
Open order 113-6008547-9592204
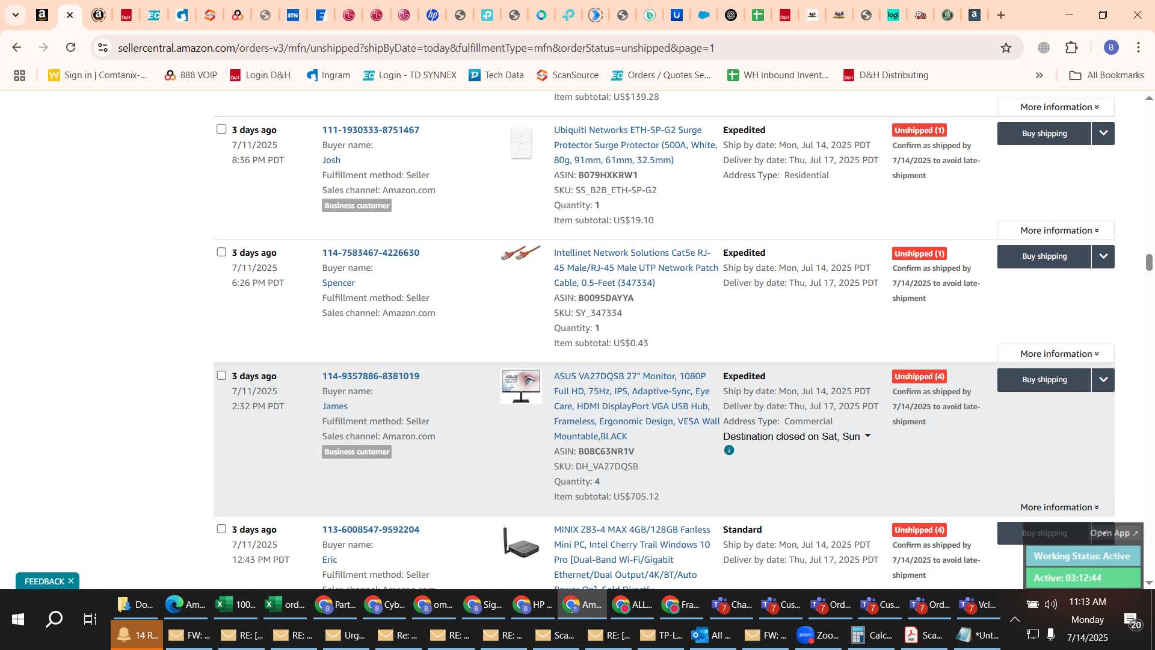(371, 530)
